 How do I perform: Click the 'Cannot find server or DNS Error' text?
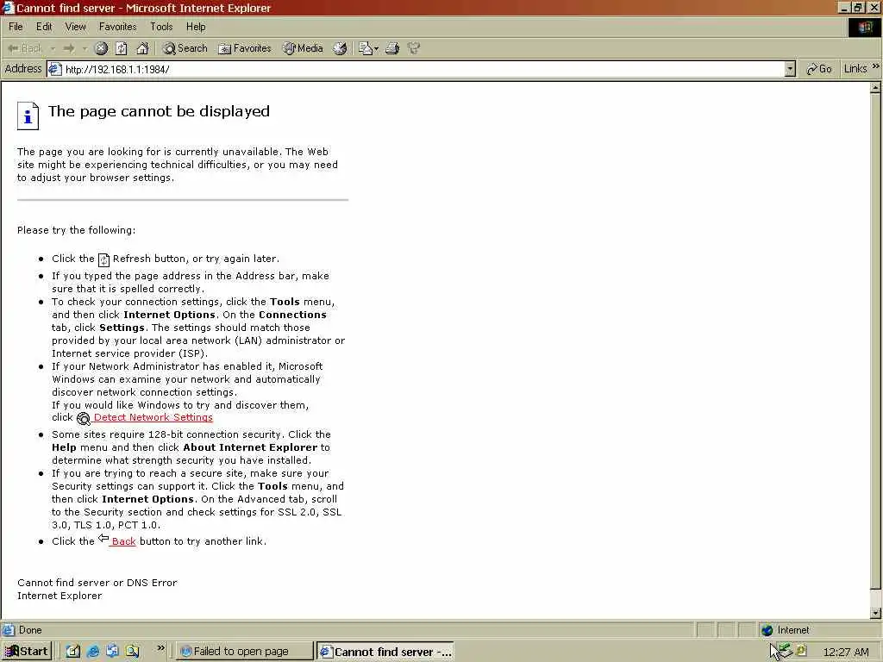97,583
